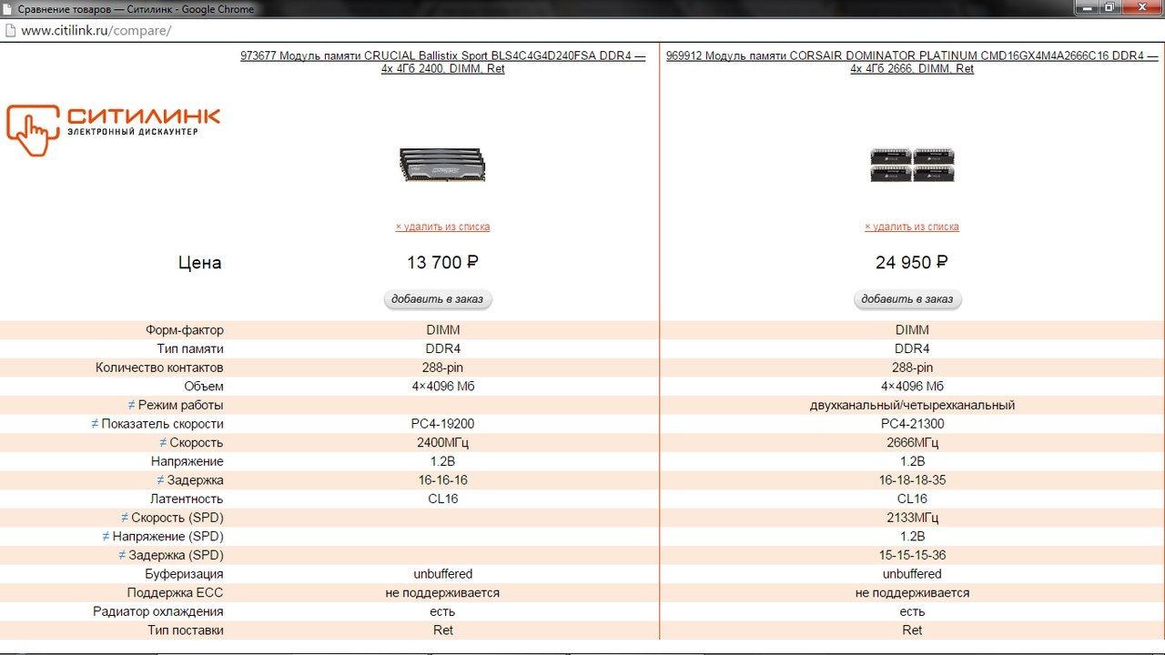Click the row label Напряжение
1165x655 pixels.
coord(187,461)
